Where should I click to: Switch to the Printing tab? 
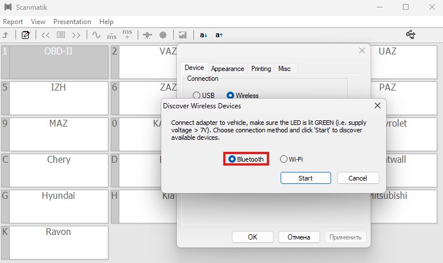click(261, 69)
